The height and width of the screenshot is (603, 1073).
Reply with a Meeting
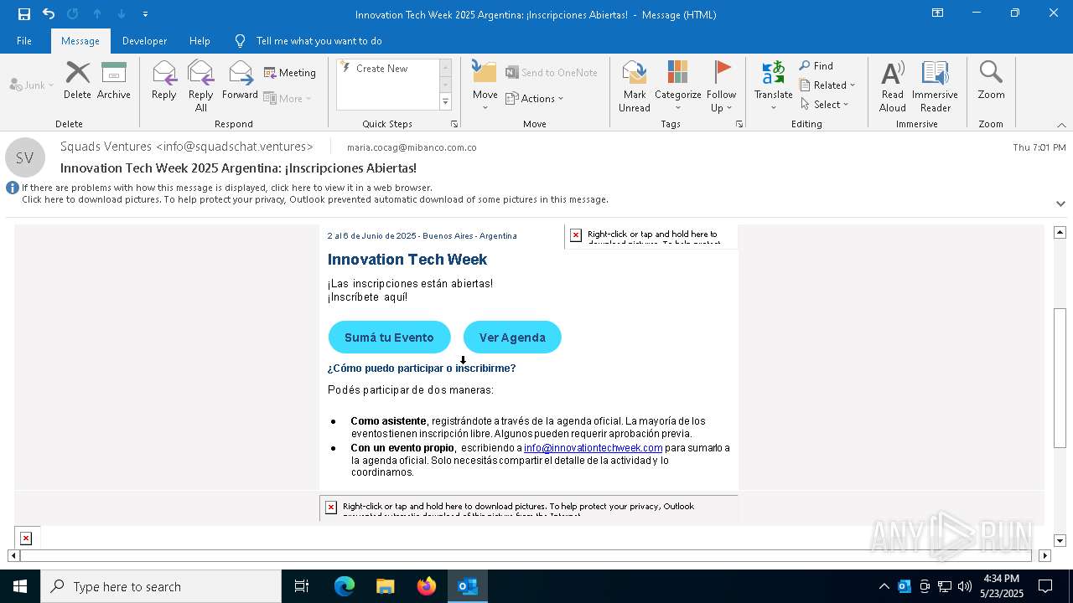point(290,73)
